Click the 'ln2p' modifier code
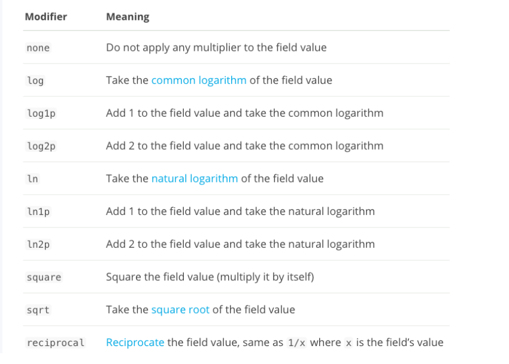 pyautogui.click(x=38, y=244)
